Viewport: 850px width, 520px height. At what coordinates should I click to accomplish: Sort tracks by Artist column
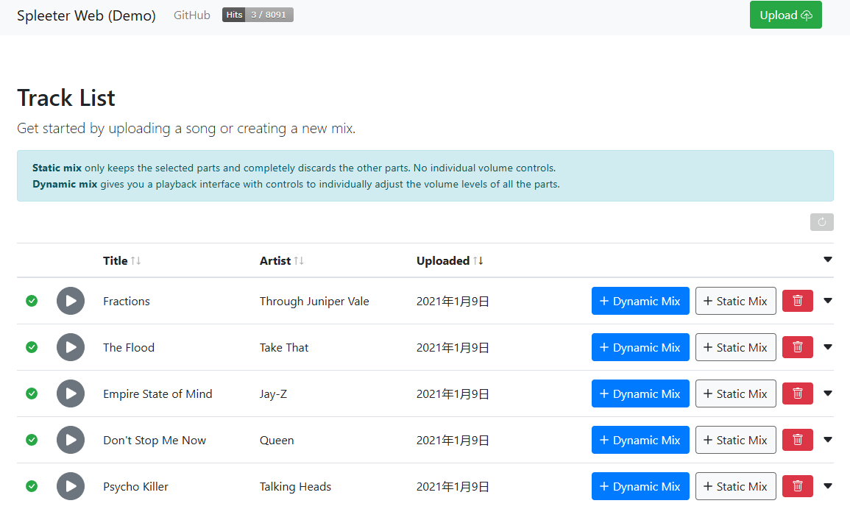pyautogui.click(x=281, y=260)
